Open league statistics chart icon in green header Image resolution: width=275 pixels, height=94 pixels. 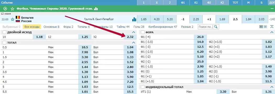click(96, 9)
